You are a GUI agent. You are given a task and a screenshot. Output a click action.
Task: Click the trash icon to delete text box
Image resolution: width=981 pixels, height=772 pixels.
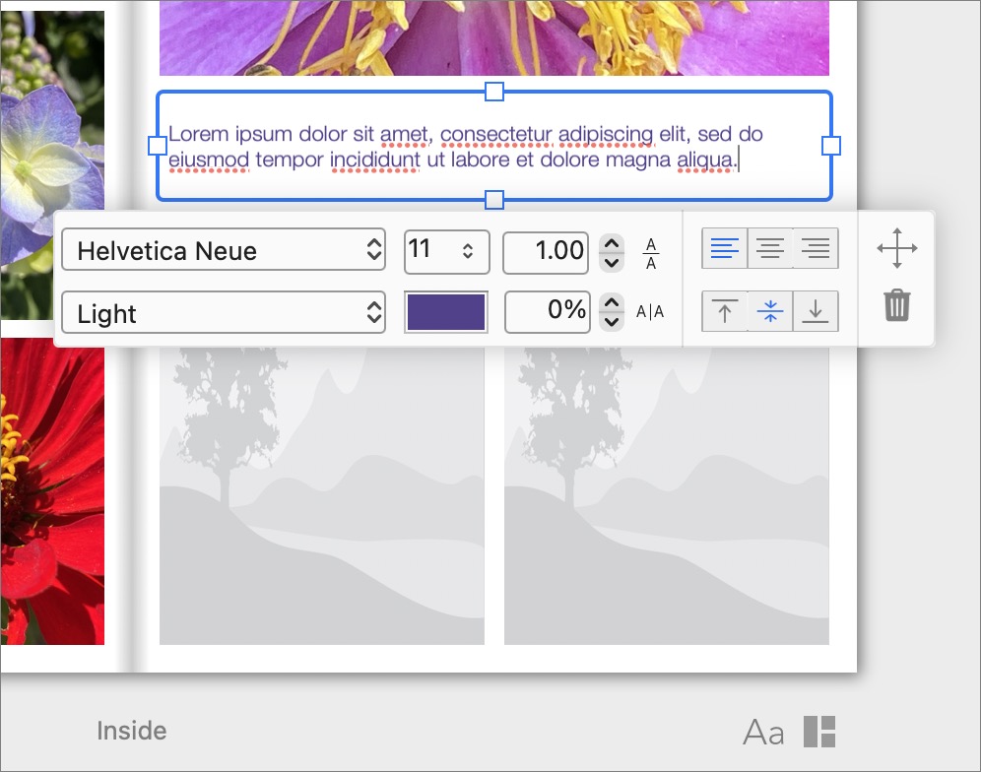[896, 306]
